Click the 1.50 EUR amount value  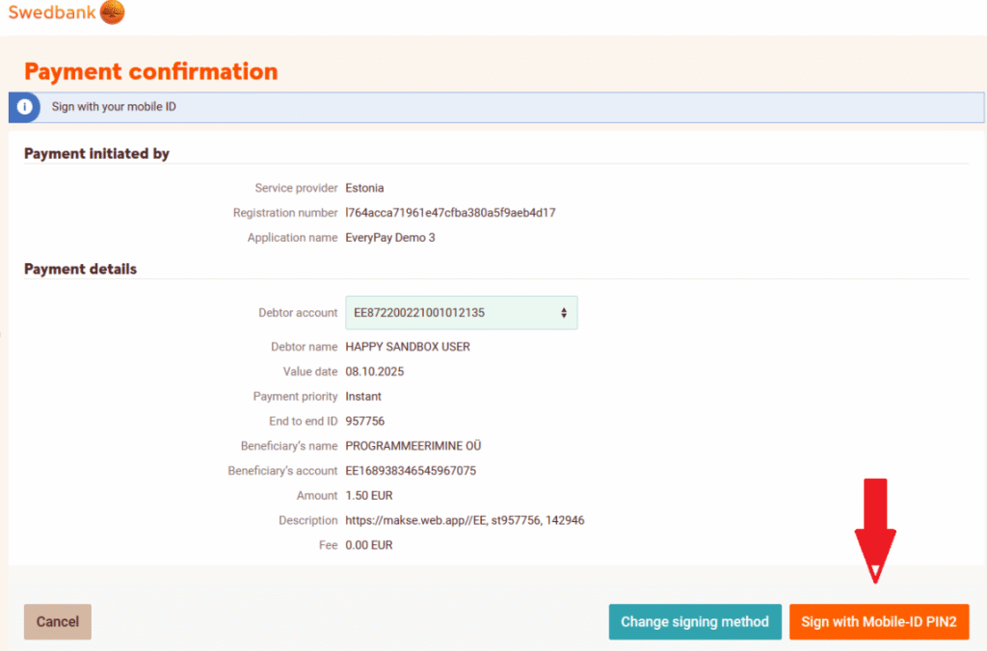click(370, 496)
